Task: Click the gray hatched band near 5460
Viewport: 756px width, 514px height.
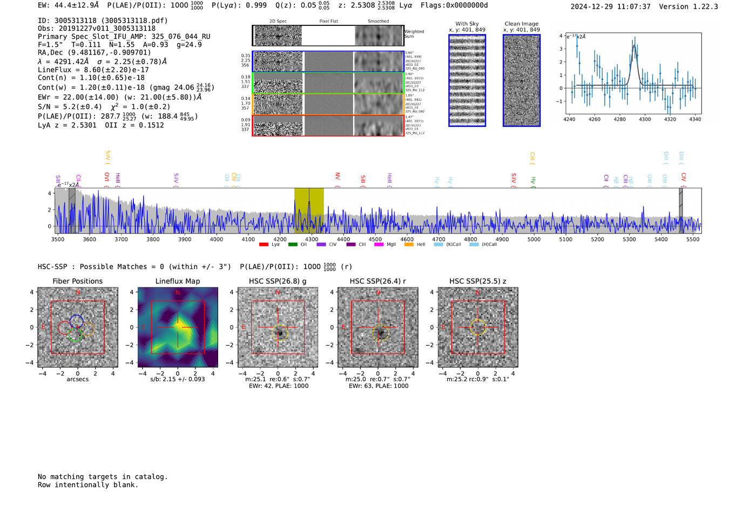Action: 681,210
